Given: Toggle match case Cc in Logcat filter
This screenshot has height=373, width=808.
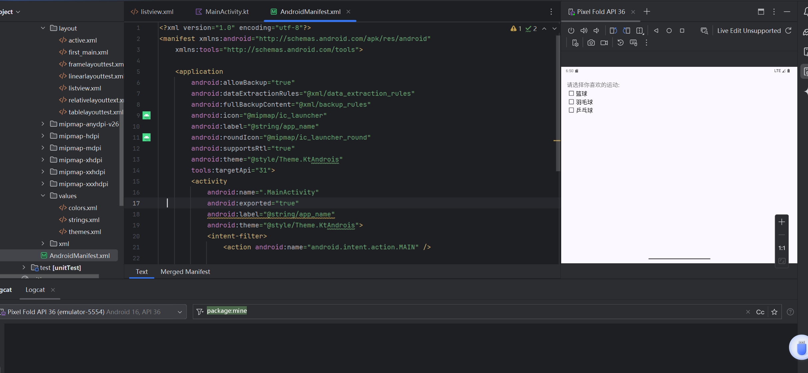Looking at the screenshot, I should pos(760,312).
